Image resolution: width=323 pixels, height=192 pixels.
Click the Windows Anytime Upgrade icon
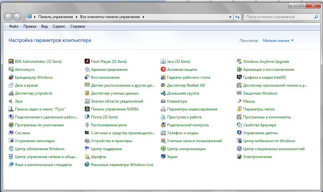pos(239,61)
